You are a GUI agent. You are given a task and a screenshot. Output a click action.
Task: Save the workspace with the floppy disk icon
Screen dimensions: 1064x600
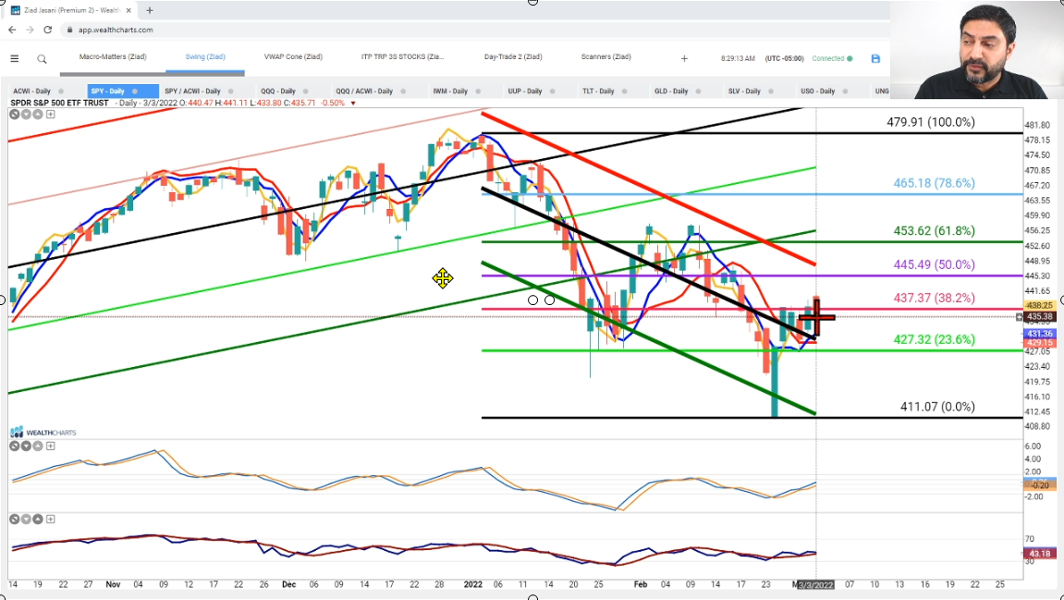pos(875,58)
